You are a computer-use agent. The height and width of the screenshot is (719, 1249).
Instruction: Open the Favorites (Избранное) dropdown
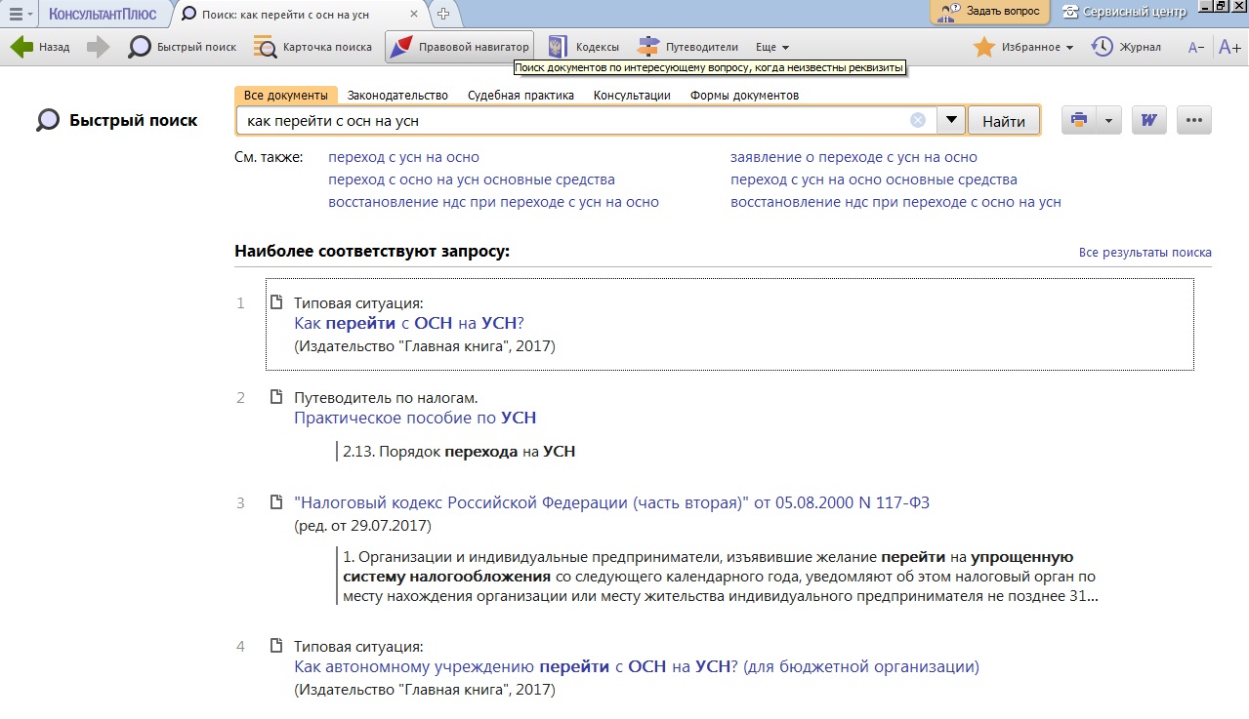tap(1023, 47)
